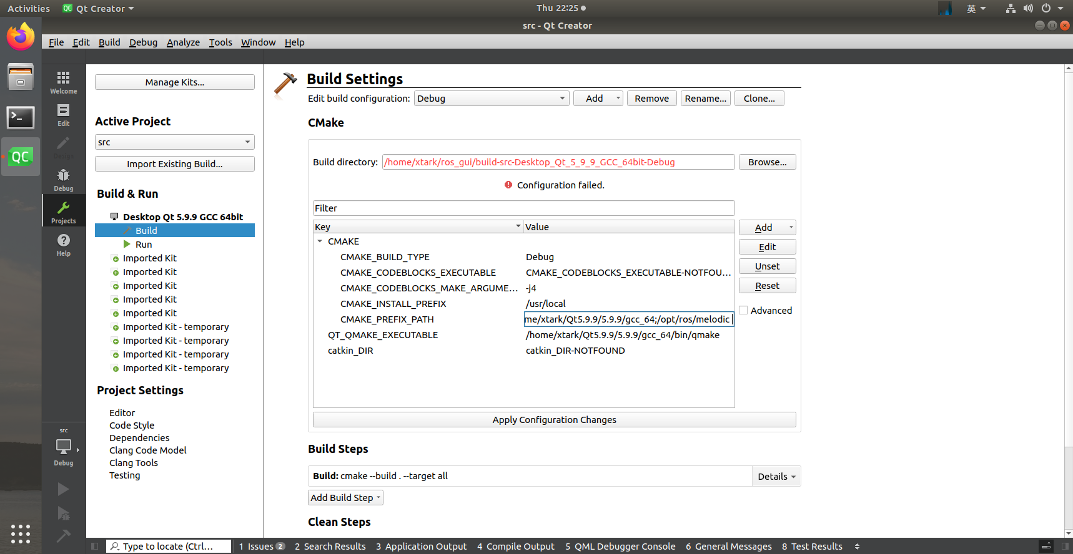Toggle the Advanced checkbox
Viewport: 1073px width, 554px height.
pyautogui.click(x=743, y=310)
